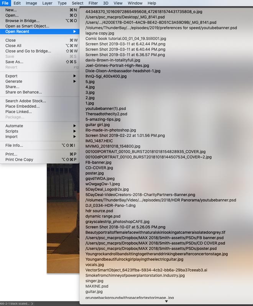
Task: Open 5DayDeal_Logo@2x.jpg
Action: (107, 189)
